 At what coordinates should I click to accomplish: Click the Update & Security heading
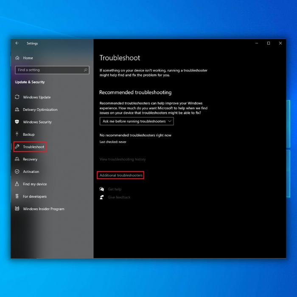[30, 82]
